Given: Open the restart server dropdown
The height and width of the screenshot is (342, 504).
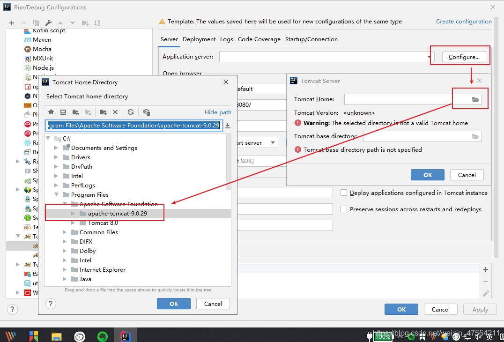Looking at the screenshot, I should point(273,143).
